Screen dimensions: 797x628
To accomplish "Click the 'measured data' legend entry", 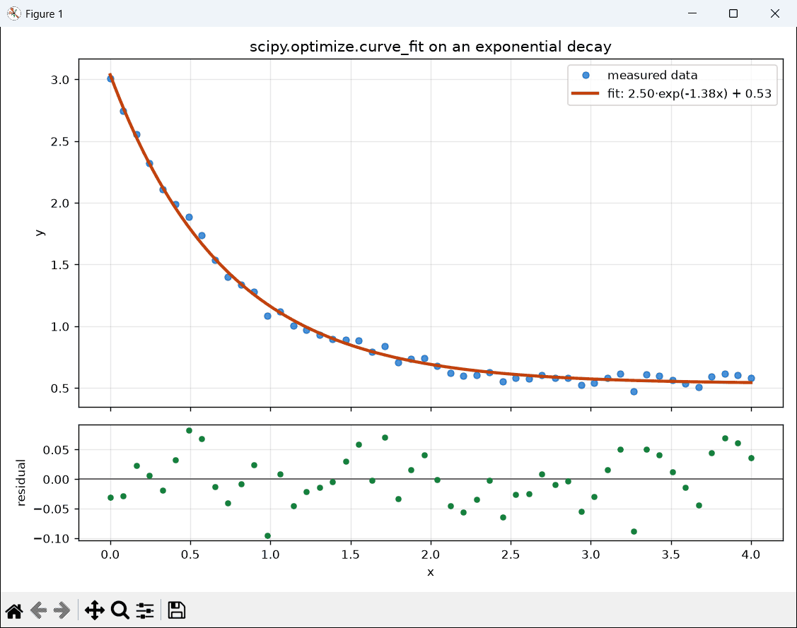I will pyautogui.click(x=652, y=75).
